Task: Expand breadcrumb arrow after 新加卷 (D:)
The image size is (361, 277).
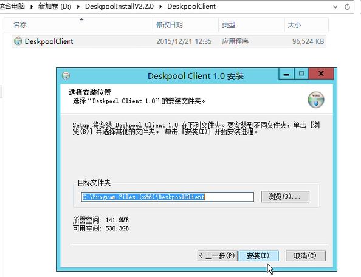Action: (x=78, y=7)
